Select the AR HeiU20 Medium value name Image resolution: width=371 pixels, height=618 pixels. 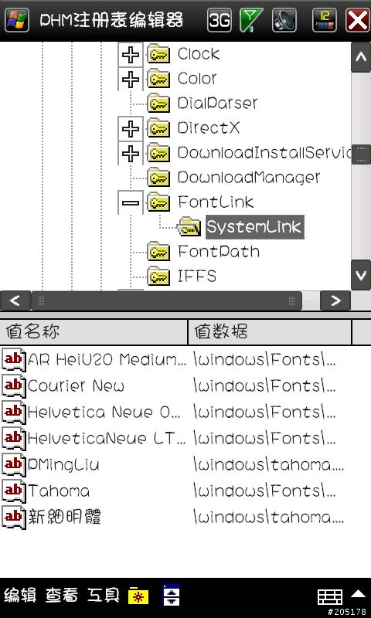click(x=107, y=359)
